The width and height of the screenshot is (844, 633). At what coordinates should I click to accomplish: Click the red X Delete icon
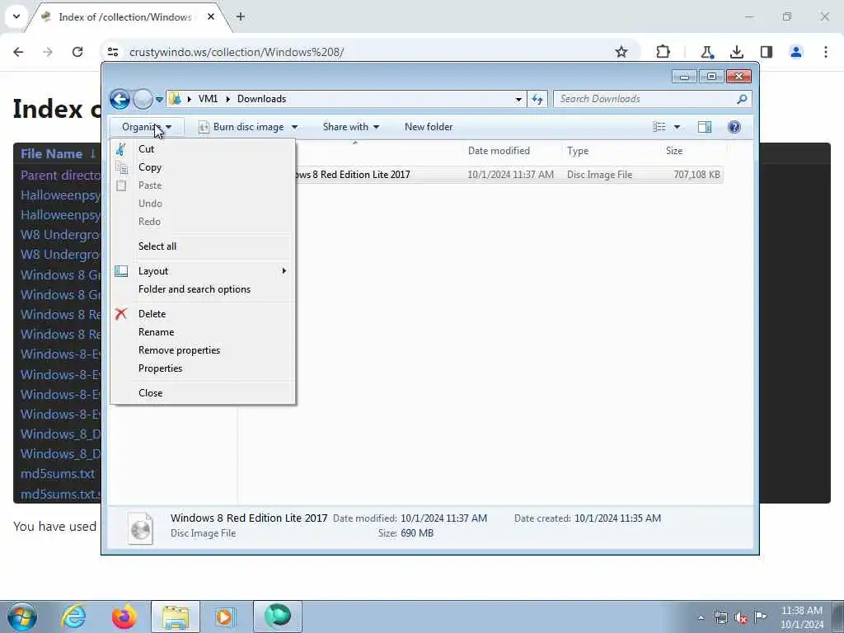[121, 314]
